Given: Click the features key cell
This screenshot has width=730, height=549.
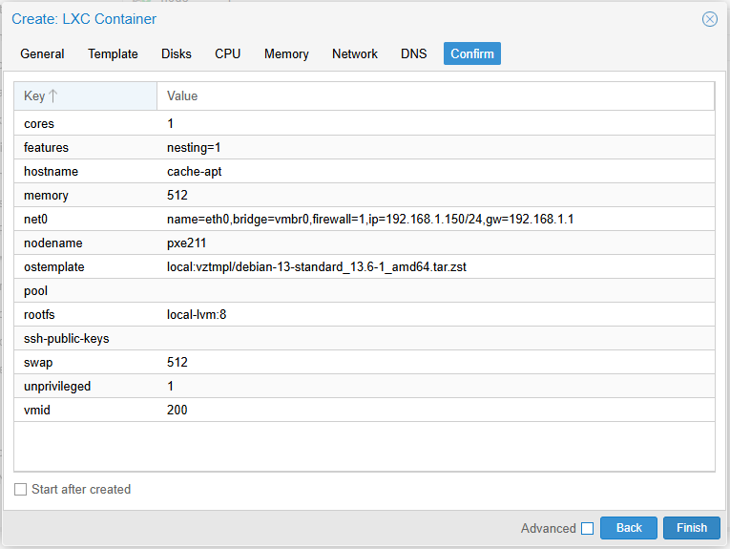Looking at the screenshot, I should point(86,148).
